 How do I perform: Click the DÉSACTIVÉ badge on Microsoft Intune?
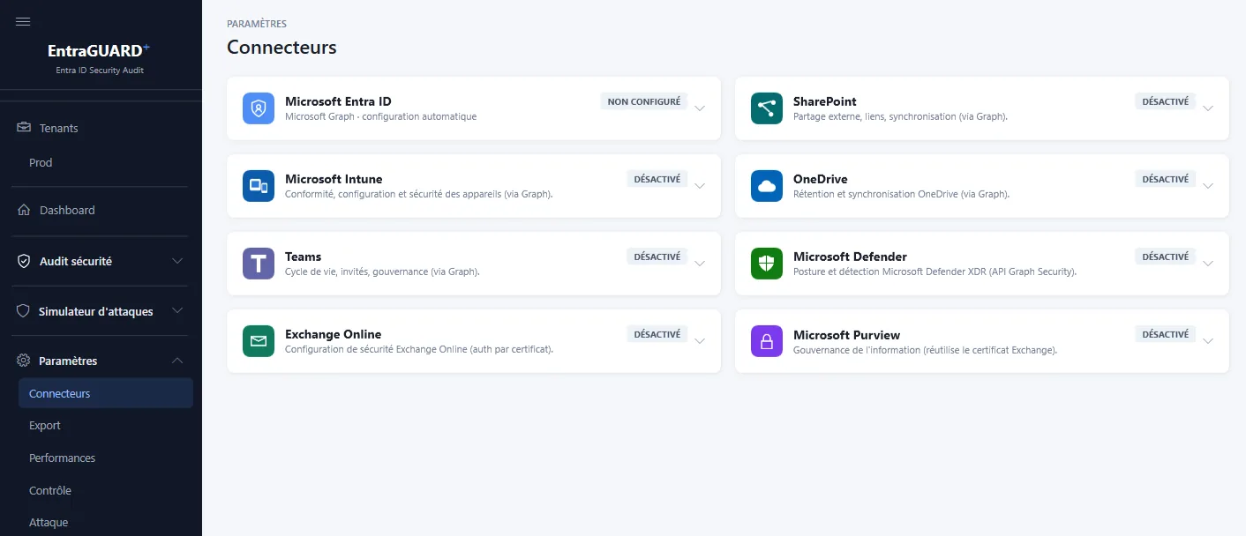click(657, 179)
